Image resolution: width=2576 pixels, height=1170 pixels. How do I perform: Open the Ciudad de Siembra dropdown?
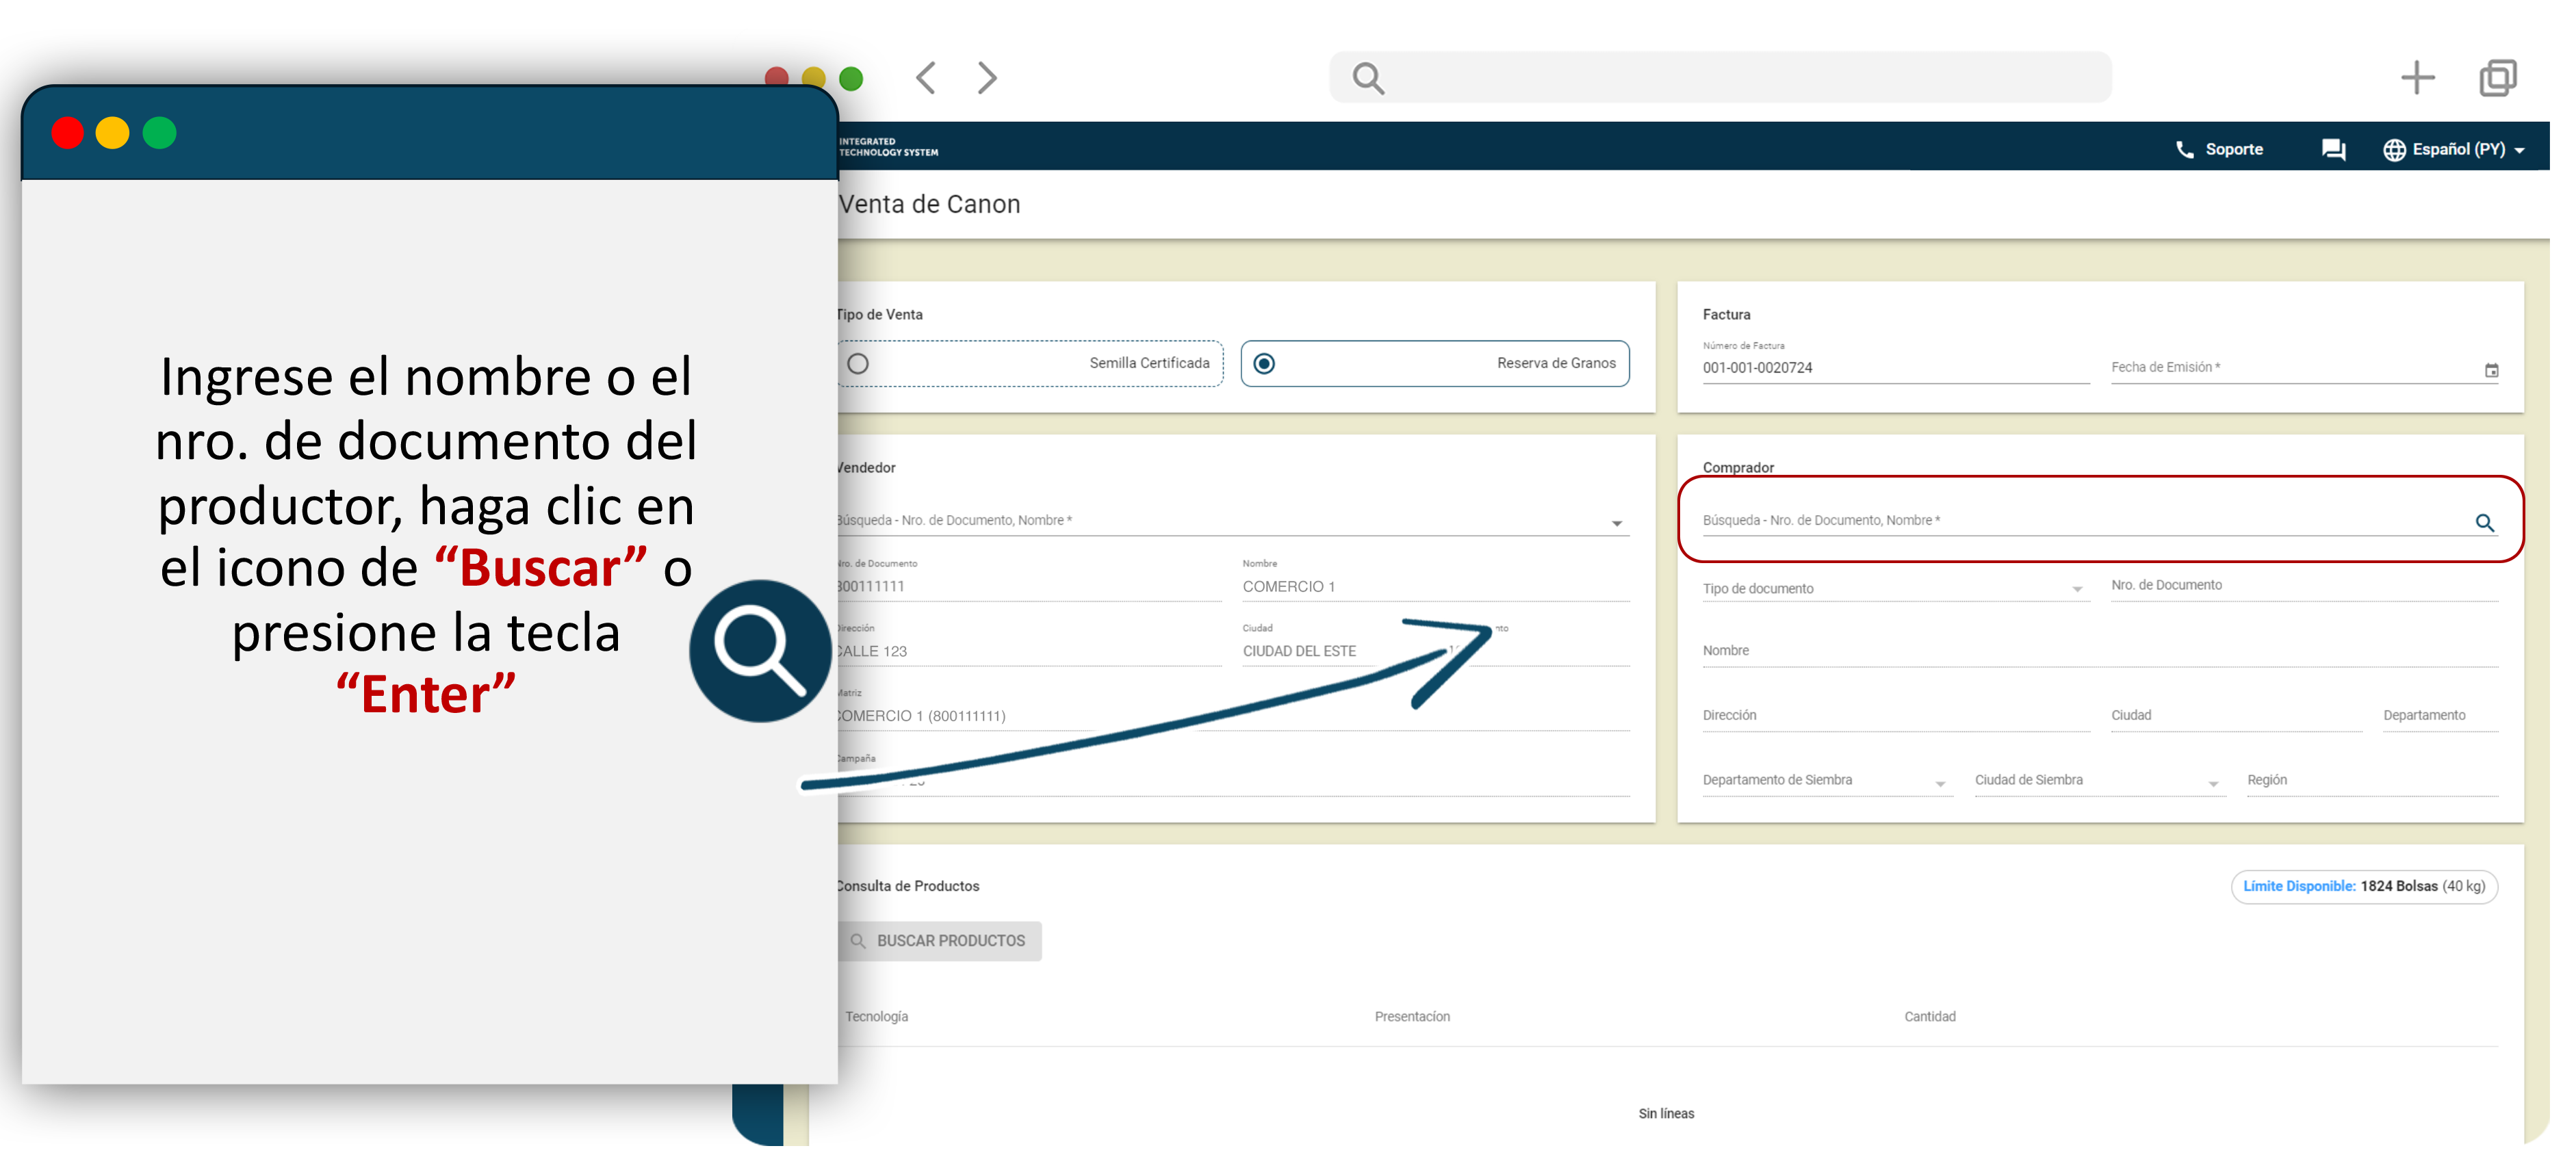click(x=2212, y=784)
